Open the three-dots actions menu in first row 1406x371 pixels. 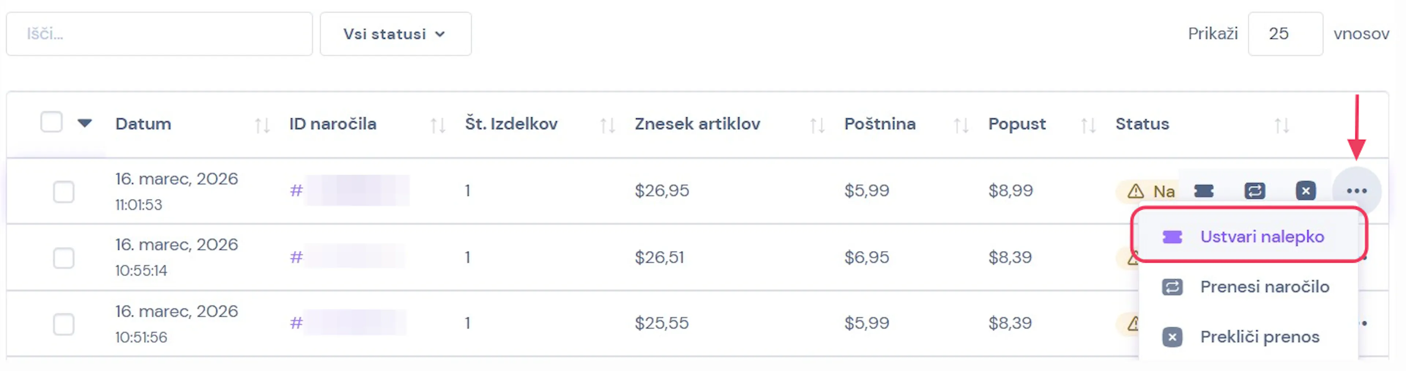pos(1356,191)
